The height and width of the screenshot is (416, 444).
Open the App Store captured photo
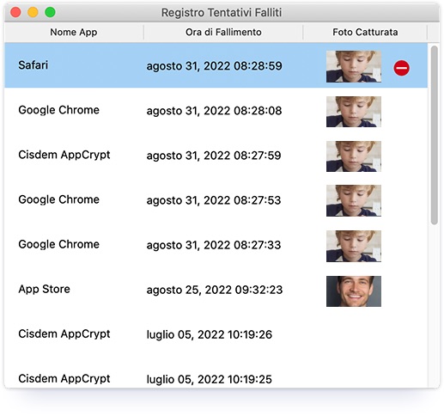[354, 291]
